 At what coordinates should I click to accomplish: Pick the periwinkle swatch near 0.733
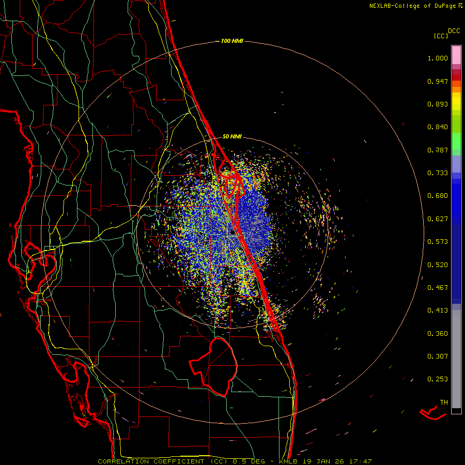click(x=456, y=164)
